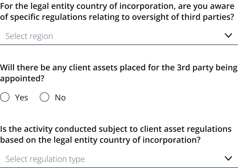The image size is (238, 168).
Task: Click the 'No' label text
Action: click(60, 98)
